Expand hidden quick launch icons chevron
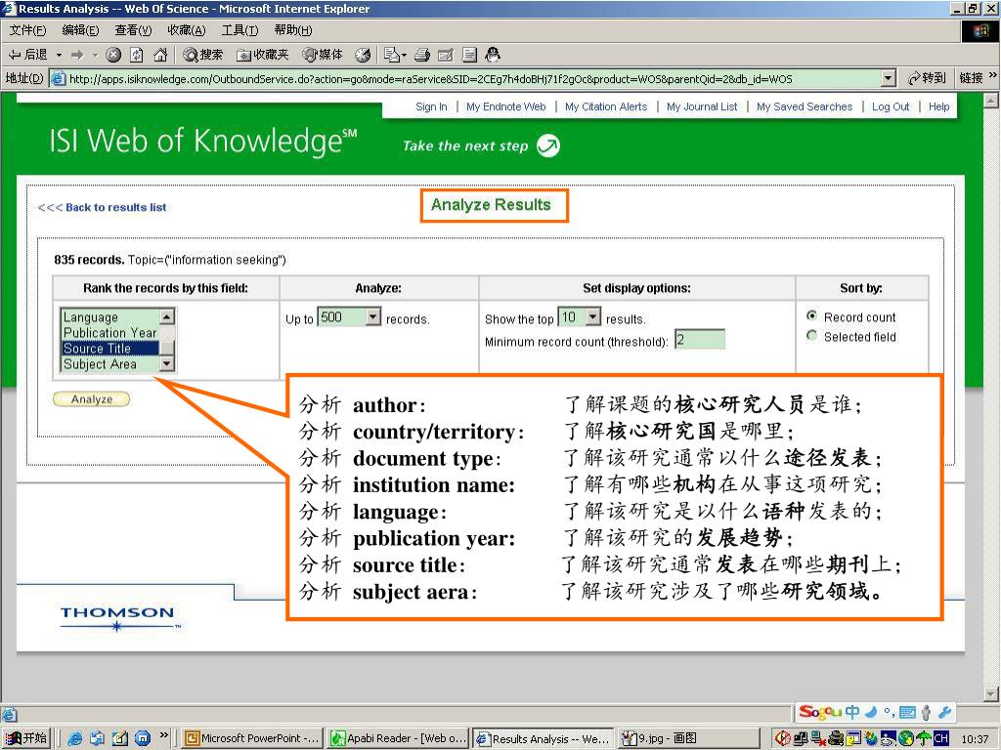This screenshot has width=1001, height=750. (x=164, y=735)
